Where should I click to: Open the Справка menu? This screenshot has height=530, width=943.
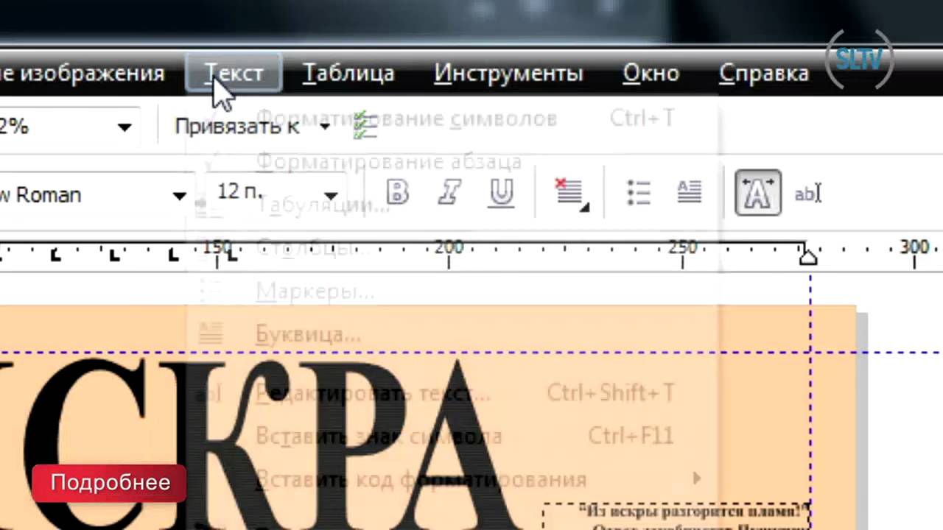[764, 73]
